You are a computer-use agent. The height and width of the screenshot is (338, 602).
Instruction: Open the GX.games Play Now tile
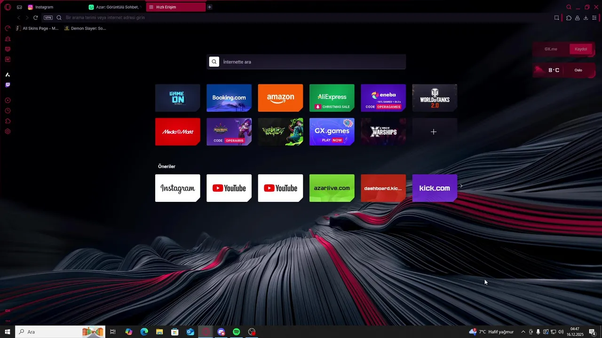tap(332, 131)
